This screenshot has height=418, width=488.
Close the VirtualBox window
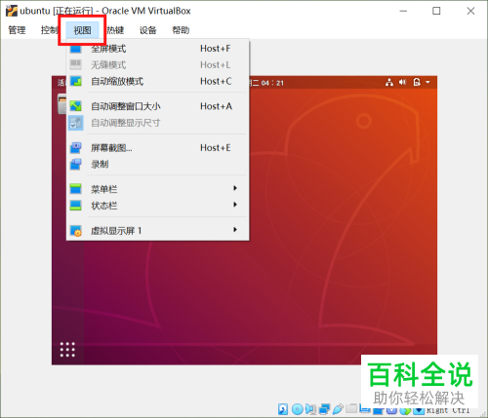pyautogui.click(x=470, y=11)
